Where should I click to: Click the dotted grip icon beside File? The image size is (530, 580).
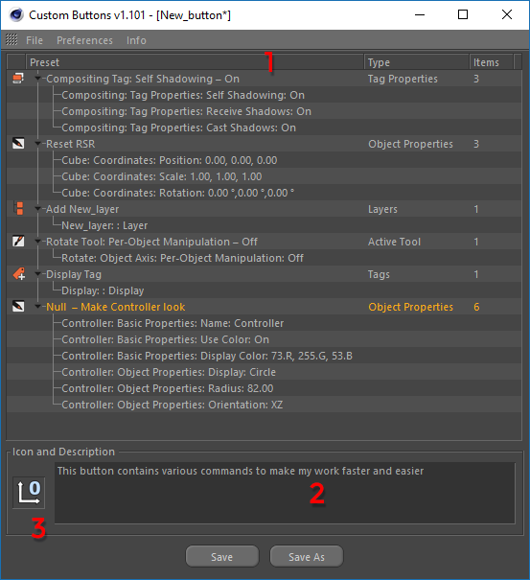12,39
